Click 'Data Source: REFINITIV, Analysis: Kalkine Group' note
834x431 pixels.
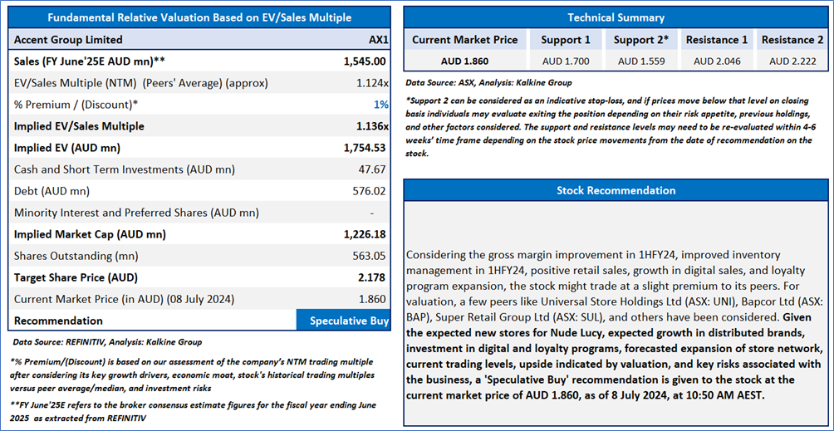click(x=107, y=341)
